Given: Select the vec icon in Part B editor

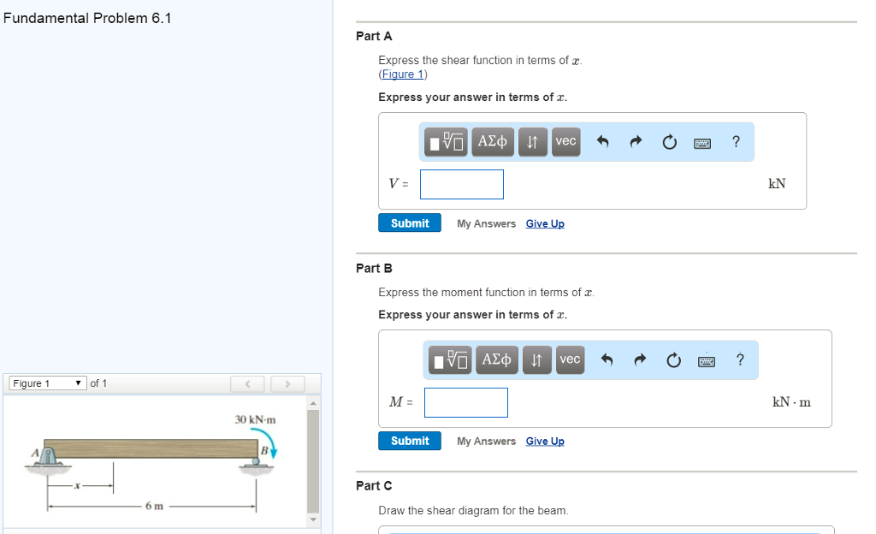Looking at the screenshot, I should pos(570,359).
